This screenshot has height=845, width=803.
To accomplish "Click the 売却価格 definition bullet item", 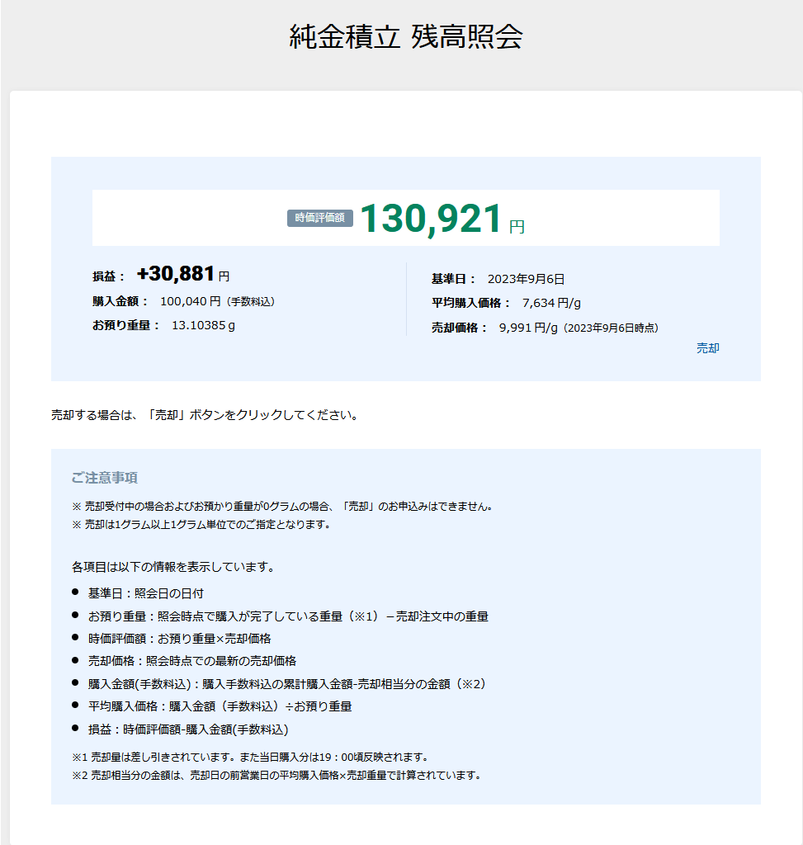I will tap(191, 661).
